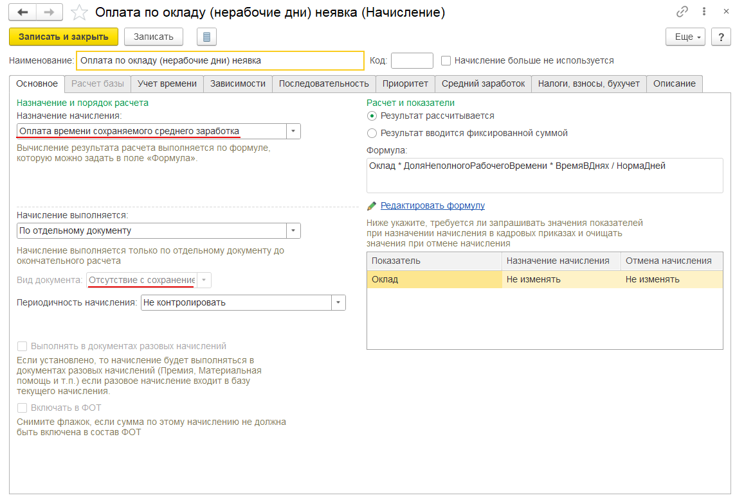Copy link using chain icon
The width and height of the screenshot is (735, 500).
click(682, 12)
